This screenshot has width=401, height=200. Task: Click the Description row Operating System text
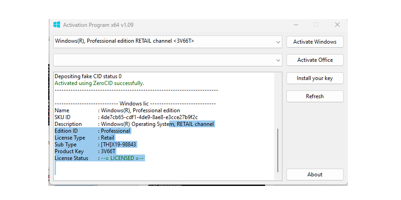[157, 124]
